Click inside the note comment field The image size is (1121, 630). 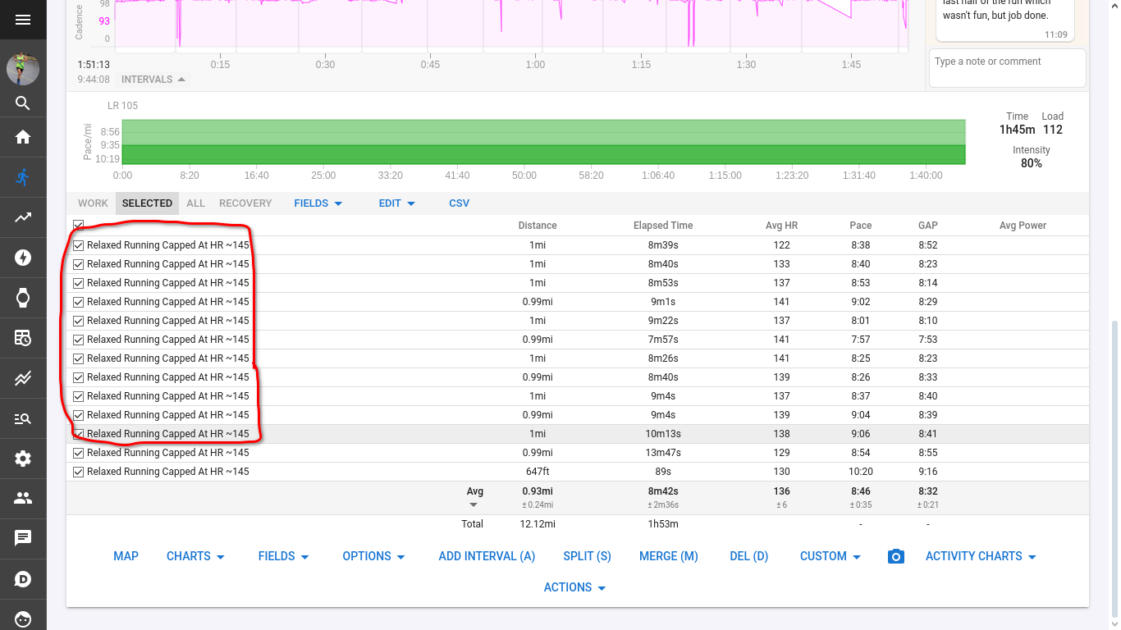click(1007, 67)
